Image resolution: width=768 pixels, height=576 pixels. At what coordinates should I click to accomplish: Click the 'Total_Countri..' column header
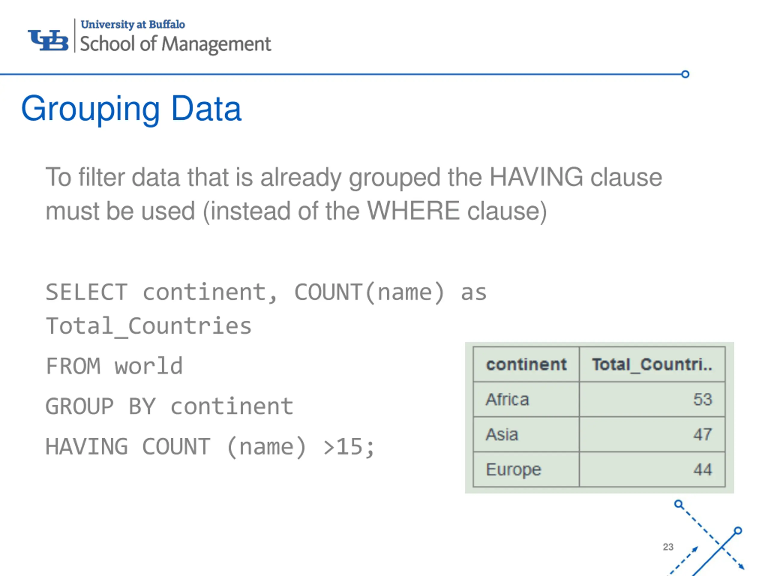652,364
